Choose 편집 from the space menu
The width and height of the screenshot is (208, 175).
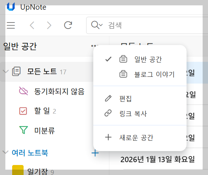pos(140,99)
